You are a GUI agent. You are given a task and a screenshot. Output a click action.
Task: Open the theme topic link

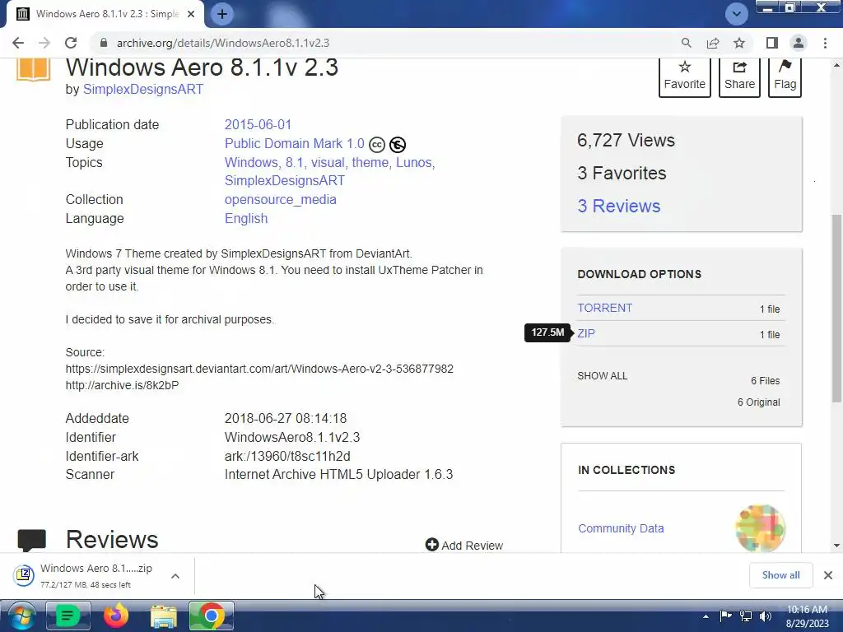370,162
